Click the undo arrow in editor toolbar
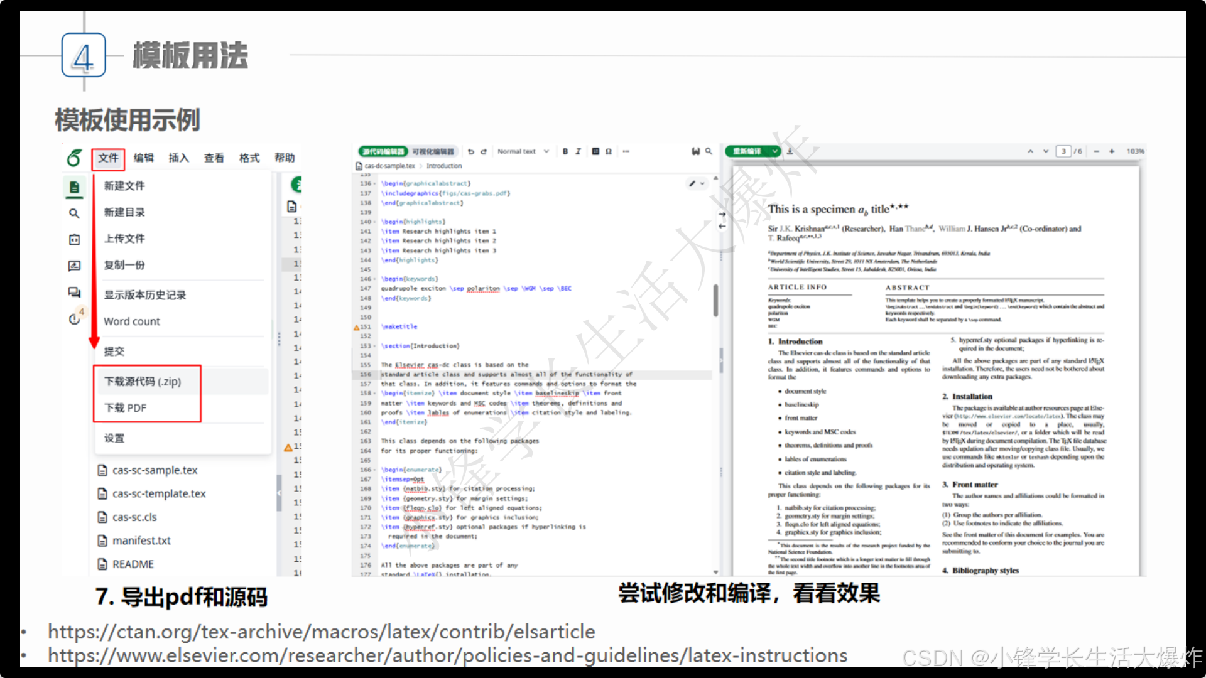Image resolution: width=1206 pixels, height=678 pixels. coord(471,151)
